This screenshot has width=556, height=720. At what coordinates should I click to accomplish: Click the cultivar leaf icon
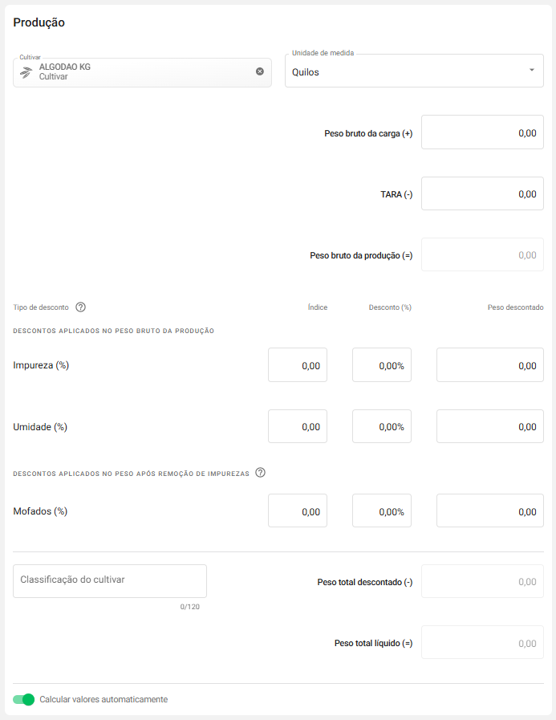tap(26, 72)
